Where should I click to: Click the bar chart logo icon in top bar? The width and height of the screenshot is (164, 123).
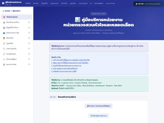3,3
